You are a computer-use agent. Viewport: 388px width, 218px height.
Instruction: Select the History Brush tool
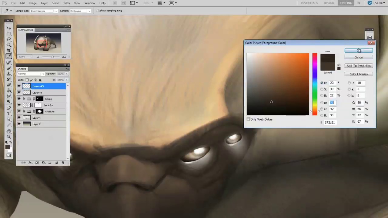pos(9,79)
